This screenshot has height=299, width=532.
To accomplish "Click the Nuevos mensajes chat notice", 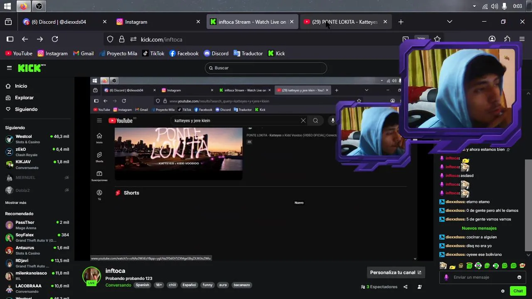I will (479, 228).
